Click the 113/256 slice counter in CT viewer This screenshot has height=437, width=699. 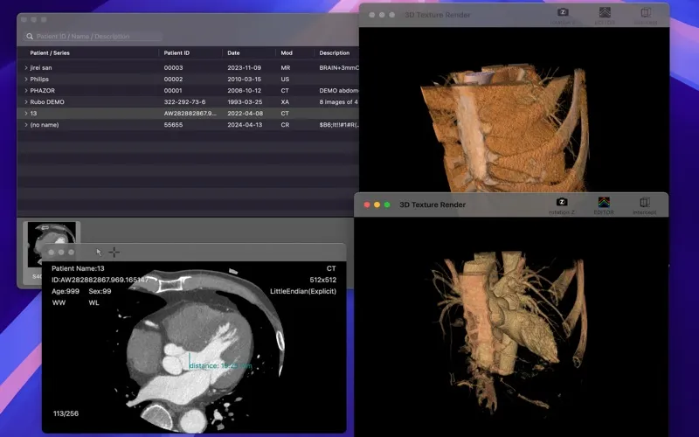coord(66,413)
